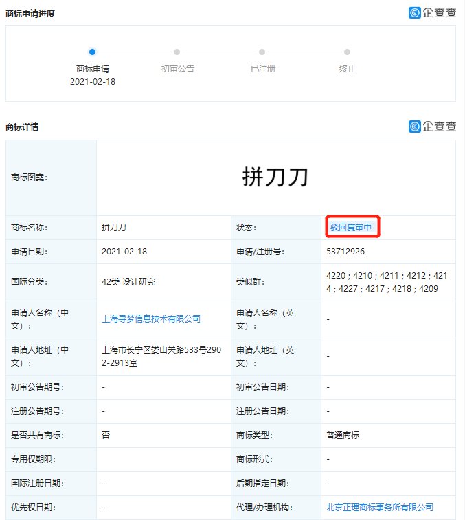Click the 商标形式 field label
Image resolution: width=465 pixels, height=520 pixels.
(254, 459)
